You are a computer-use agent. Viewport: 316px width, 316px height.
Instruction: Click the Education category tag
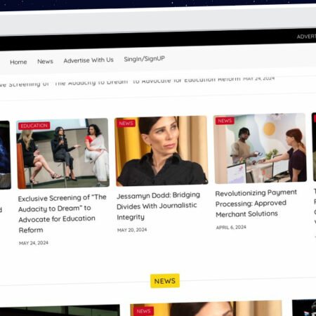click(x=34, y=126)
